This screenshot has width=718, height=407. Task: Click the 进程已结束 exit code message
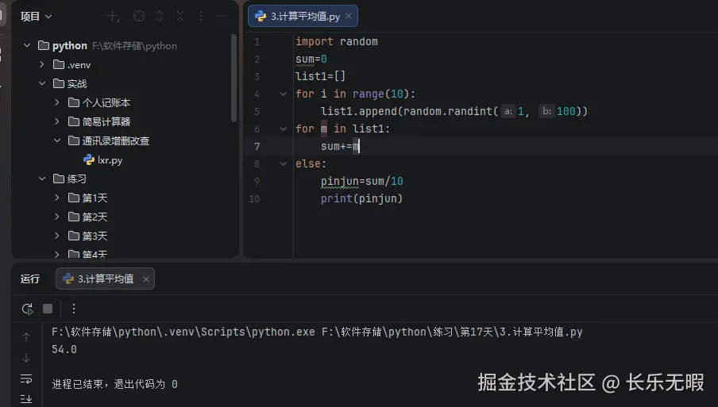(114, 384)
